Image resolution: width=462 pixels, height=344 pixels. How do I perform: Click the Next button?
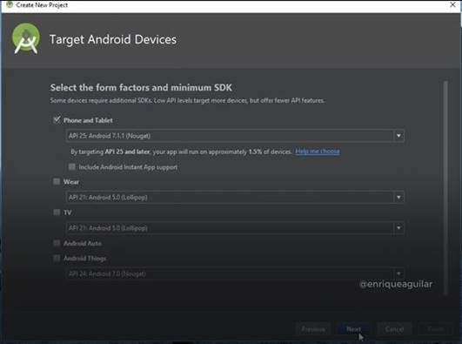[x=353, y=329]
